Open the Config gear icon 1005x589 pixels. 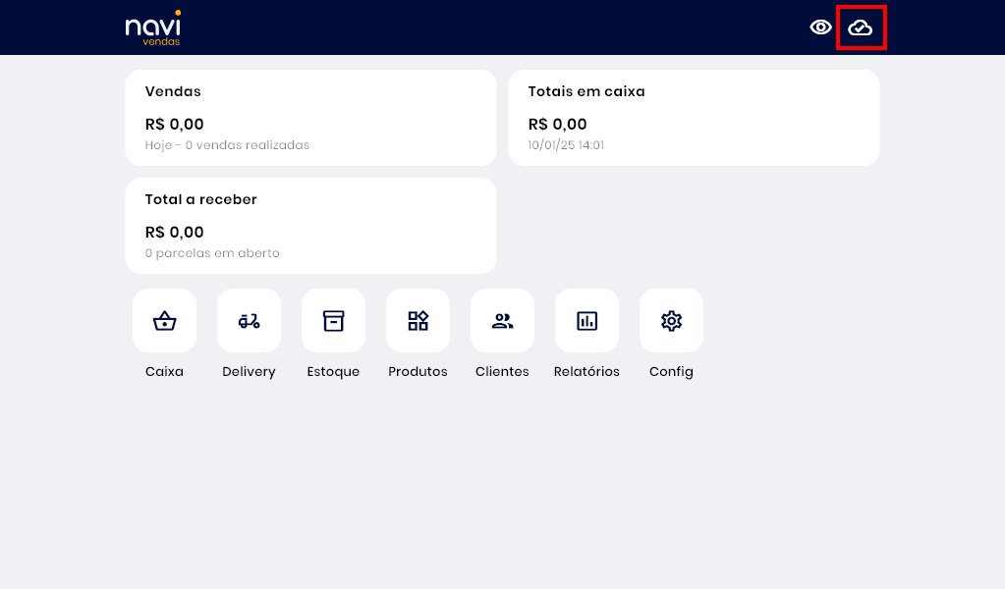pyautogui.click(x=671, y=321)
